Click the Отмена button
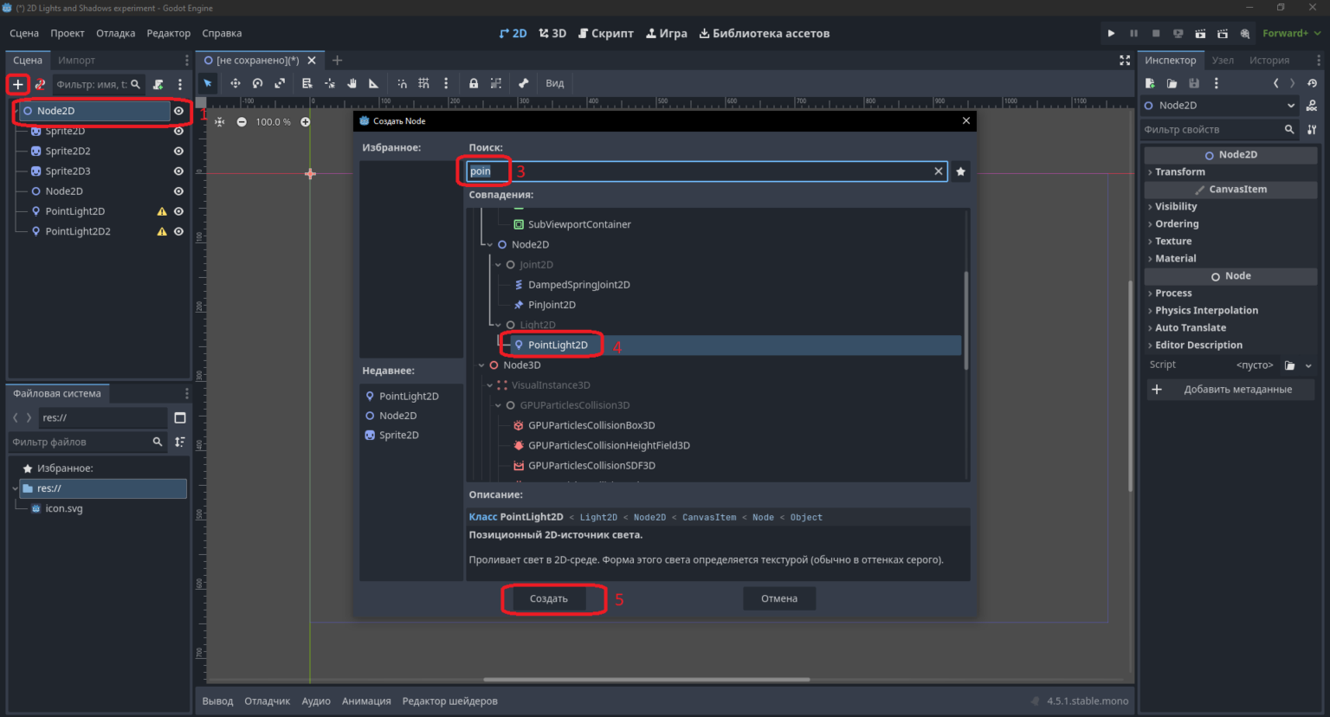Image resolution: width=1330 pixels, height=717 pixels. (x=779, y=598)
